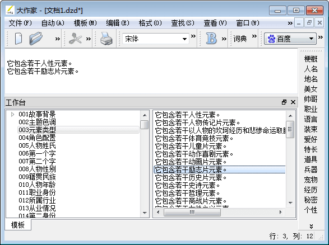
Task: Click 兵器 in the right sidebar
Action: click(x=311, y=169)
